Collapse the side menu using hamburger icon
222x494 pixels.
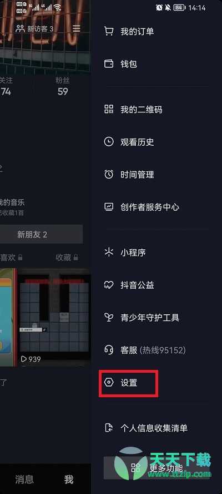(x=77, y=29)
